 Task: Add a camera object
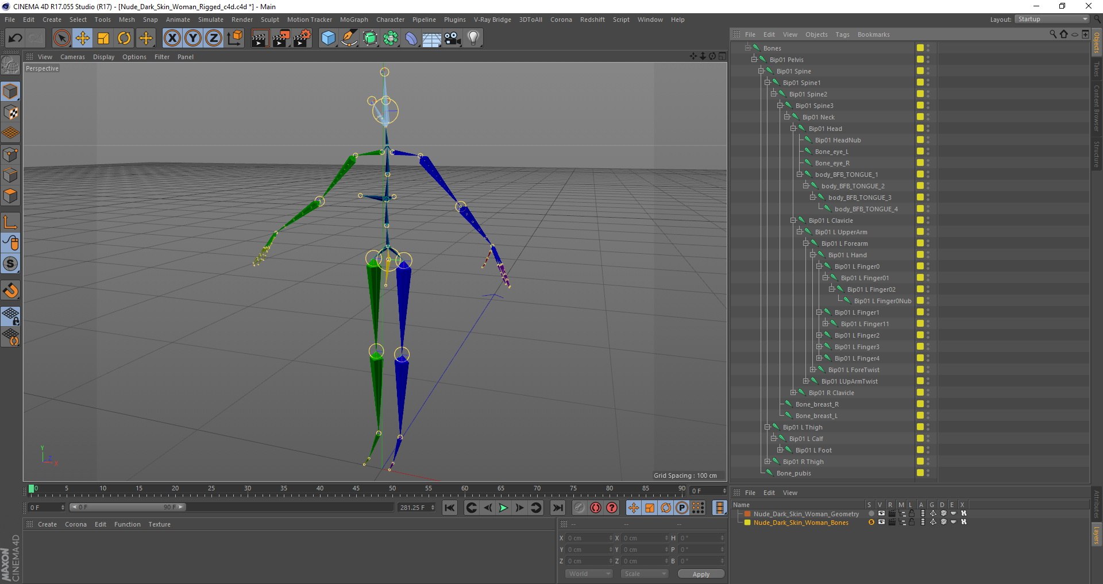coord(453,38)
